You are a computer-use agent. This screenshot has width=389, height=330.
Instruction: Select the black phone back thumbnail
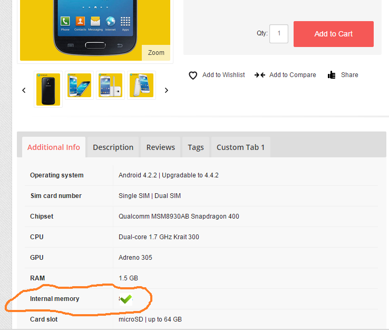pos(48,89)
